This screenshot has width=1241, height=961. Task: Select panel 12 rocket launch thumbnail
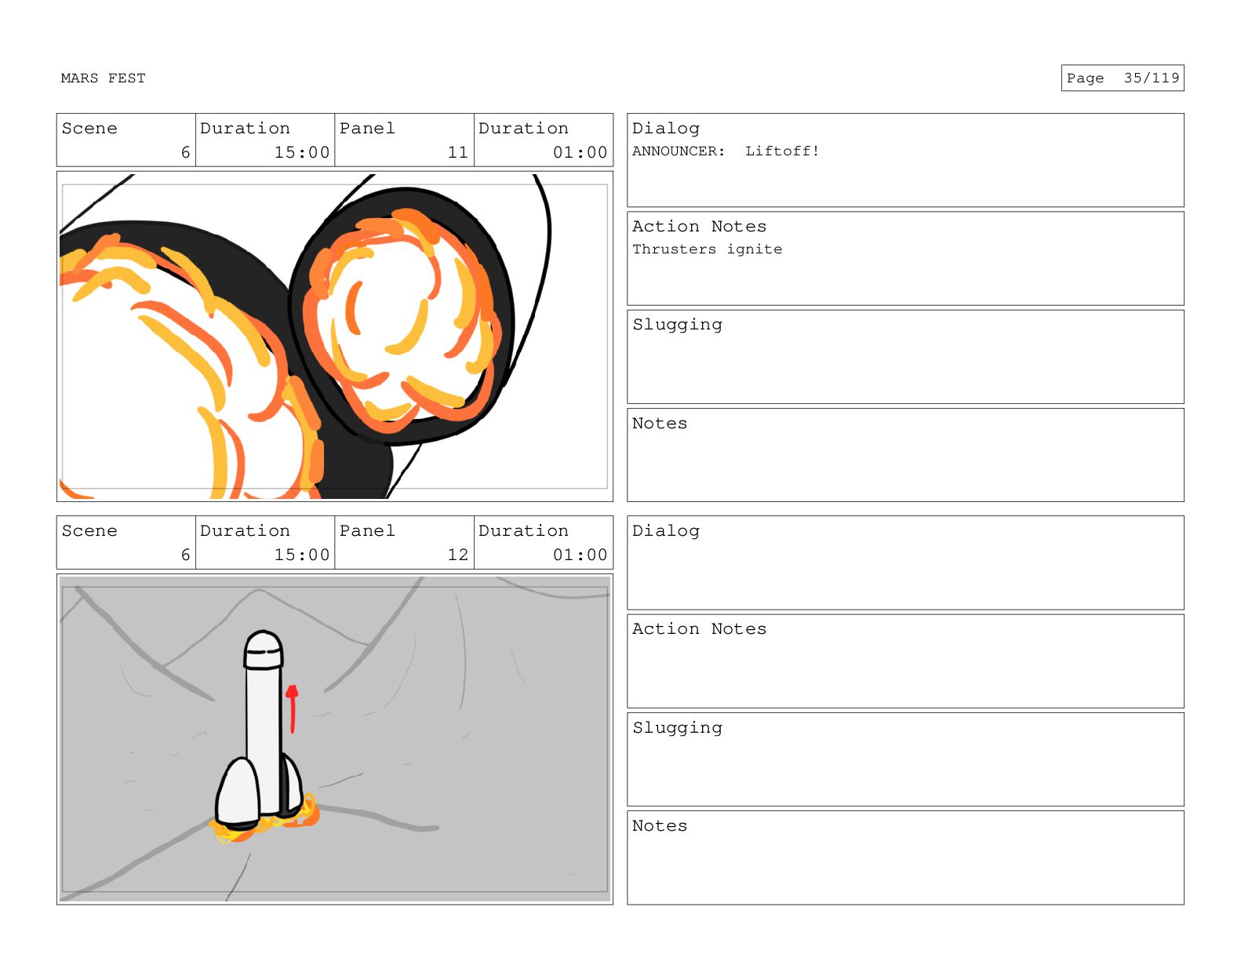[335, 739]
